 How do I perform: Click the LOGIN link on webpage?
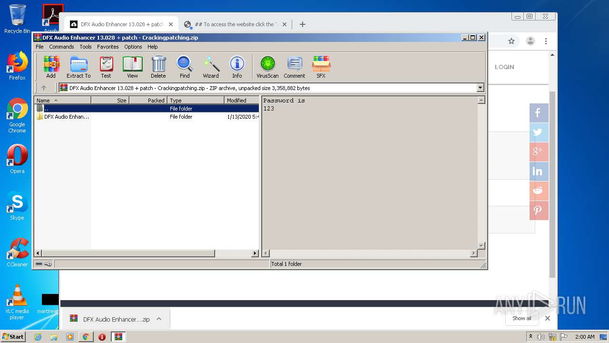tap(504, 67)
